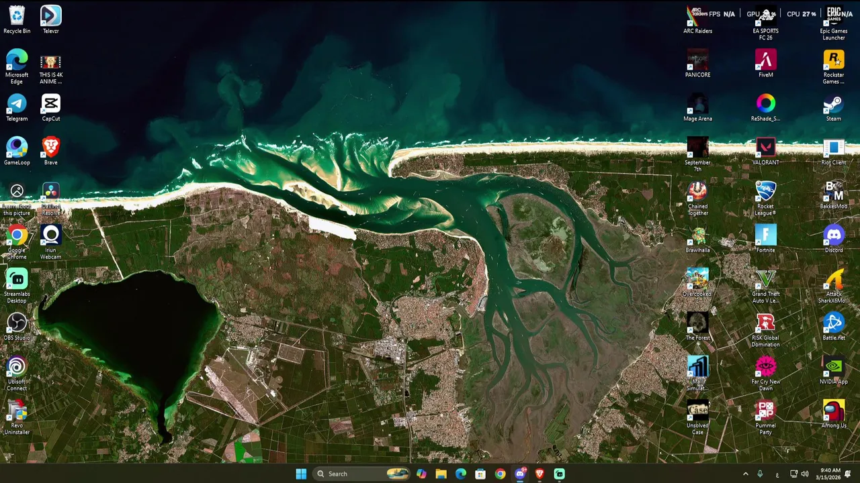
Task: Launch the NVIDIA App desktop shortcut
Action: pos(833,370)
